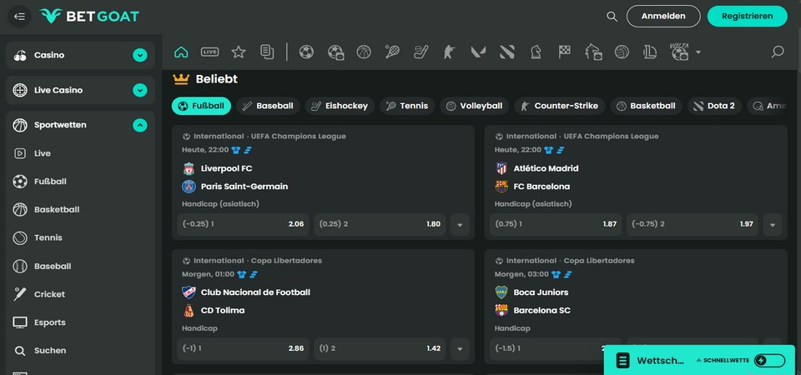The width and height of the screenshot is (801, 375).
Task: Expand more markets for Nacional vs Tolima
Action: pos(460,349)
